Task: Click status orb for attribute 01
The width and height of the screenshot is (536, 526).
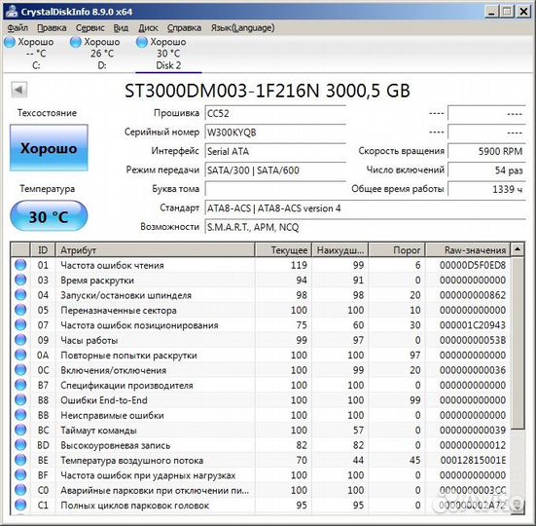Action: point(20,265)
